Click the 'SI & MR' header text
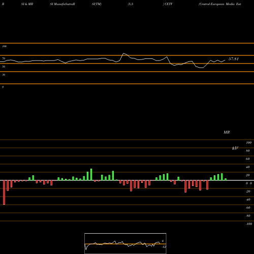 27,4
